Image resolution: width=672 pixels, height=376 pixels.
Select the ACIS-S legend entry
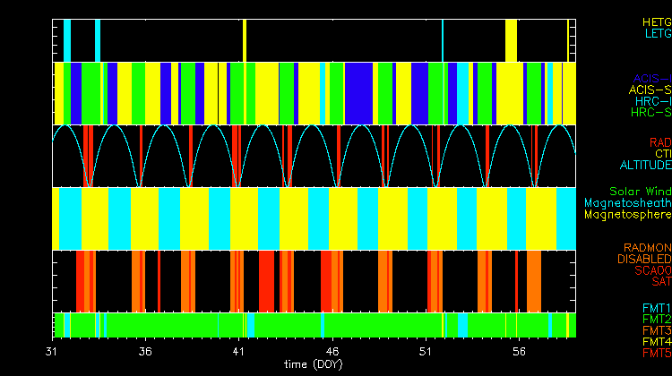pos(650,90)
